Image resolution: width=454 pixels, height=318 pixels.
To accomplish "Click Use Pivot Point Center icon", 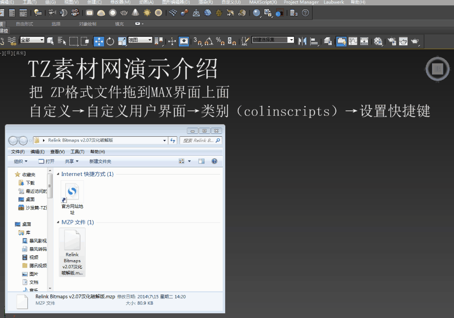I will point(159,42).
